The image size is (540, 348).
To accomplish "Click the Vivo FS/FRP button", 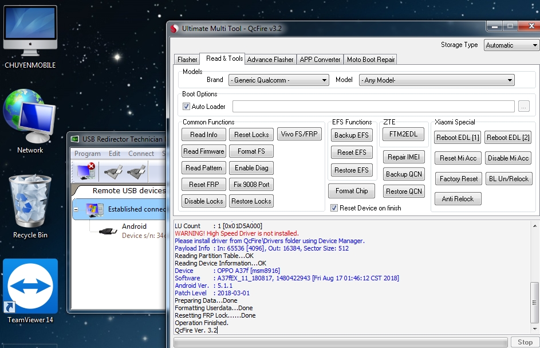I will [x=299, y=134].
